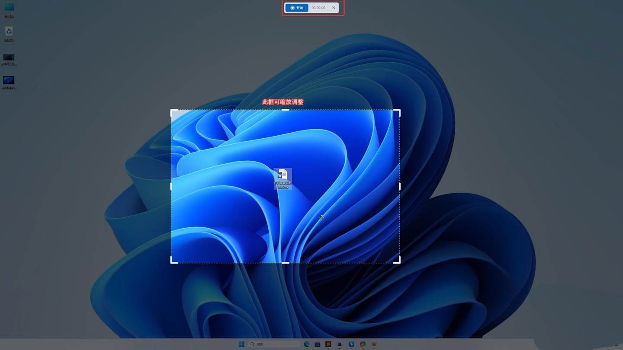Click the top-right corner resize handle
Viewport: 623px width, 350px height.
tap(398, 111)
